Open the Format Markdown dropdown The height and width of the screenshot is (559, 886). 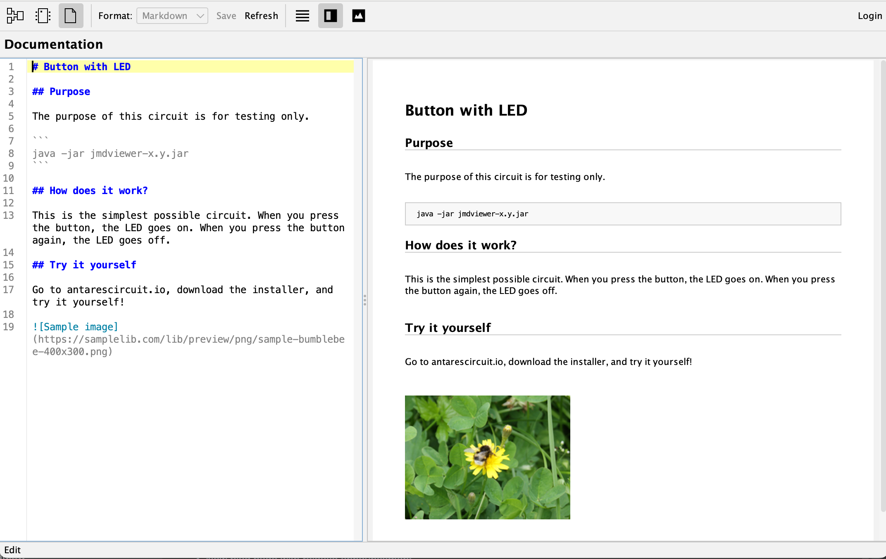pyautogui.click(x=172, y=16)
